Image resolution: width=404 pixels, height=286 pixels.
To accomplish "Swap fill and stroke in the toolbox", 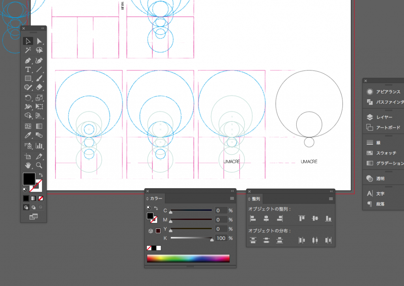I will (x=41, y=175).
